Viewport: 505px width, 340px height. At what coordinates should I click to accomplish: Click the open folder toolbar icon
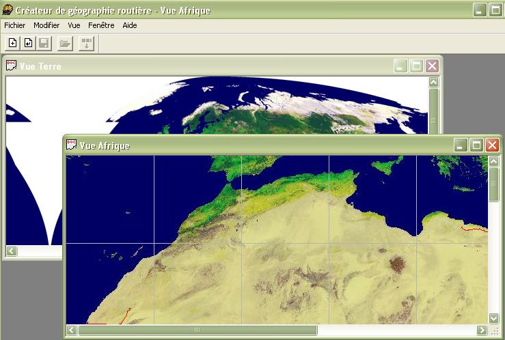pos(65,43)
